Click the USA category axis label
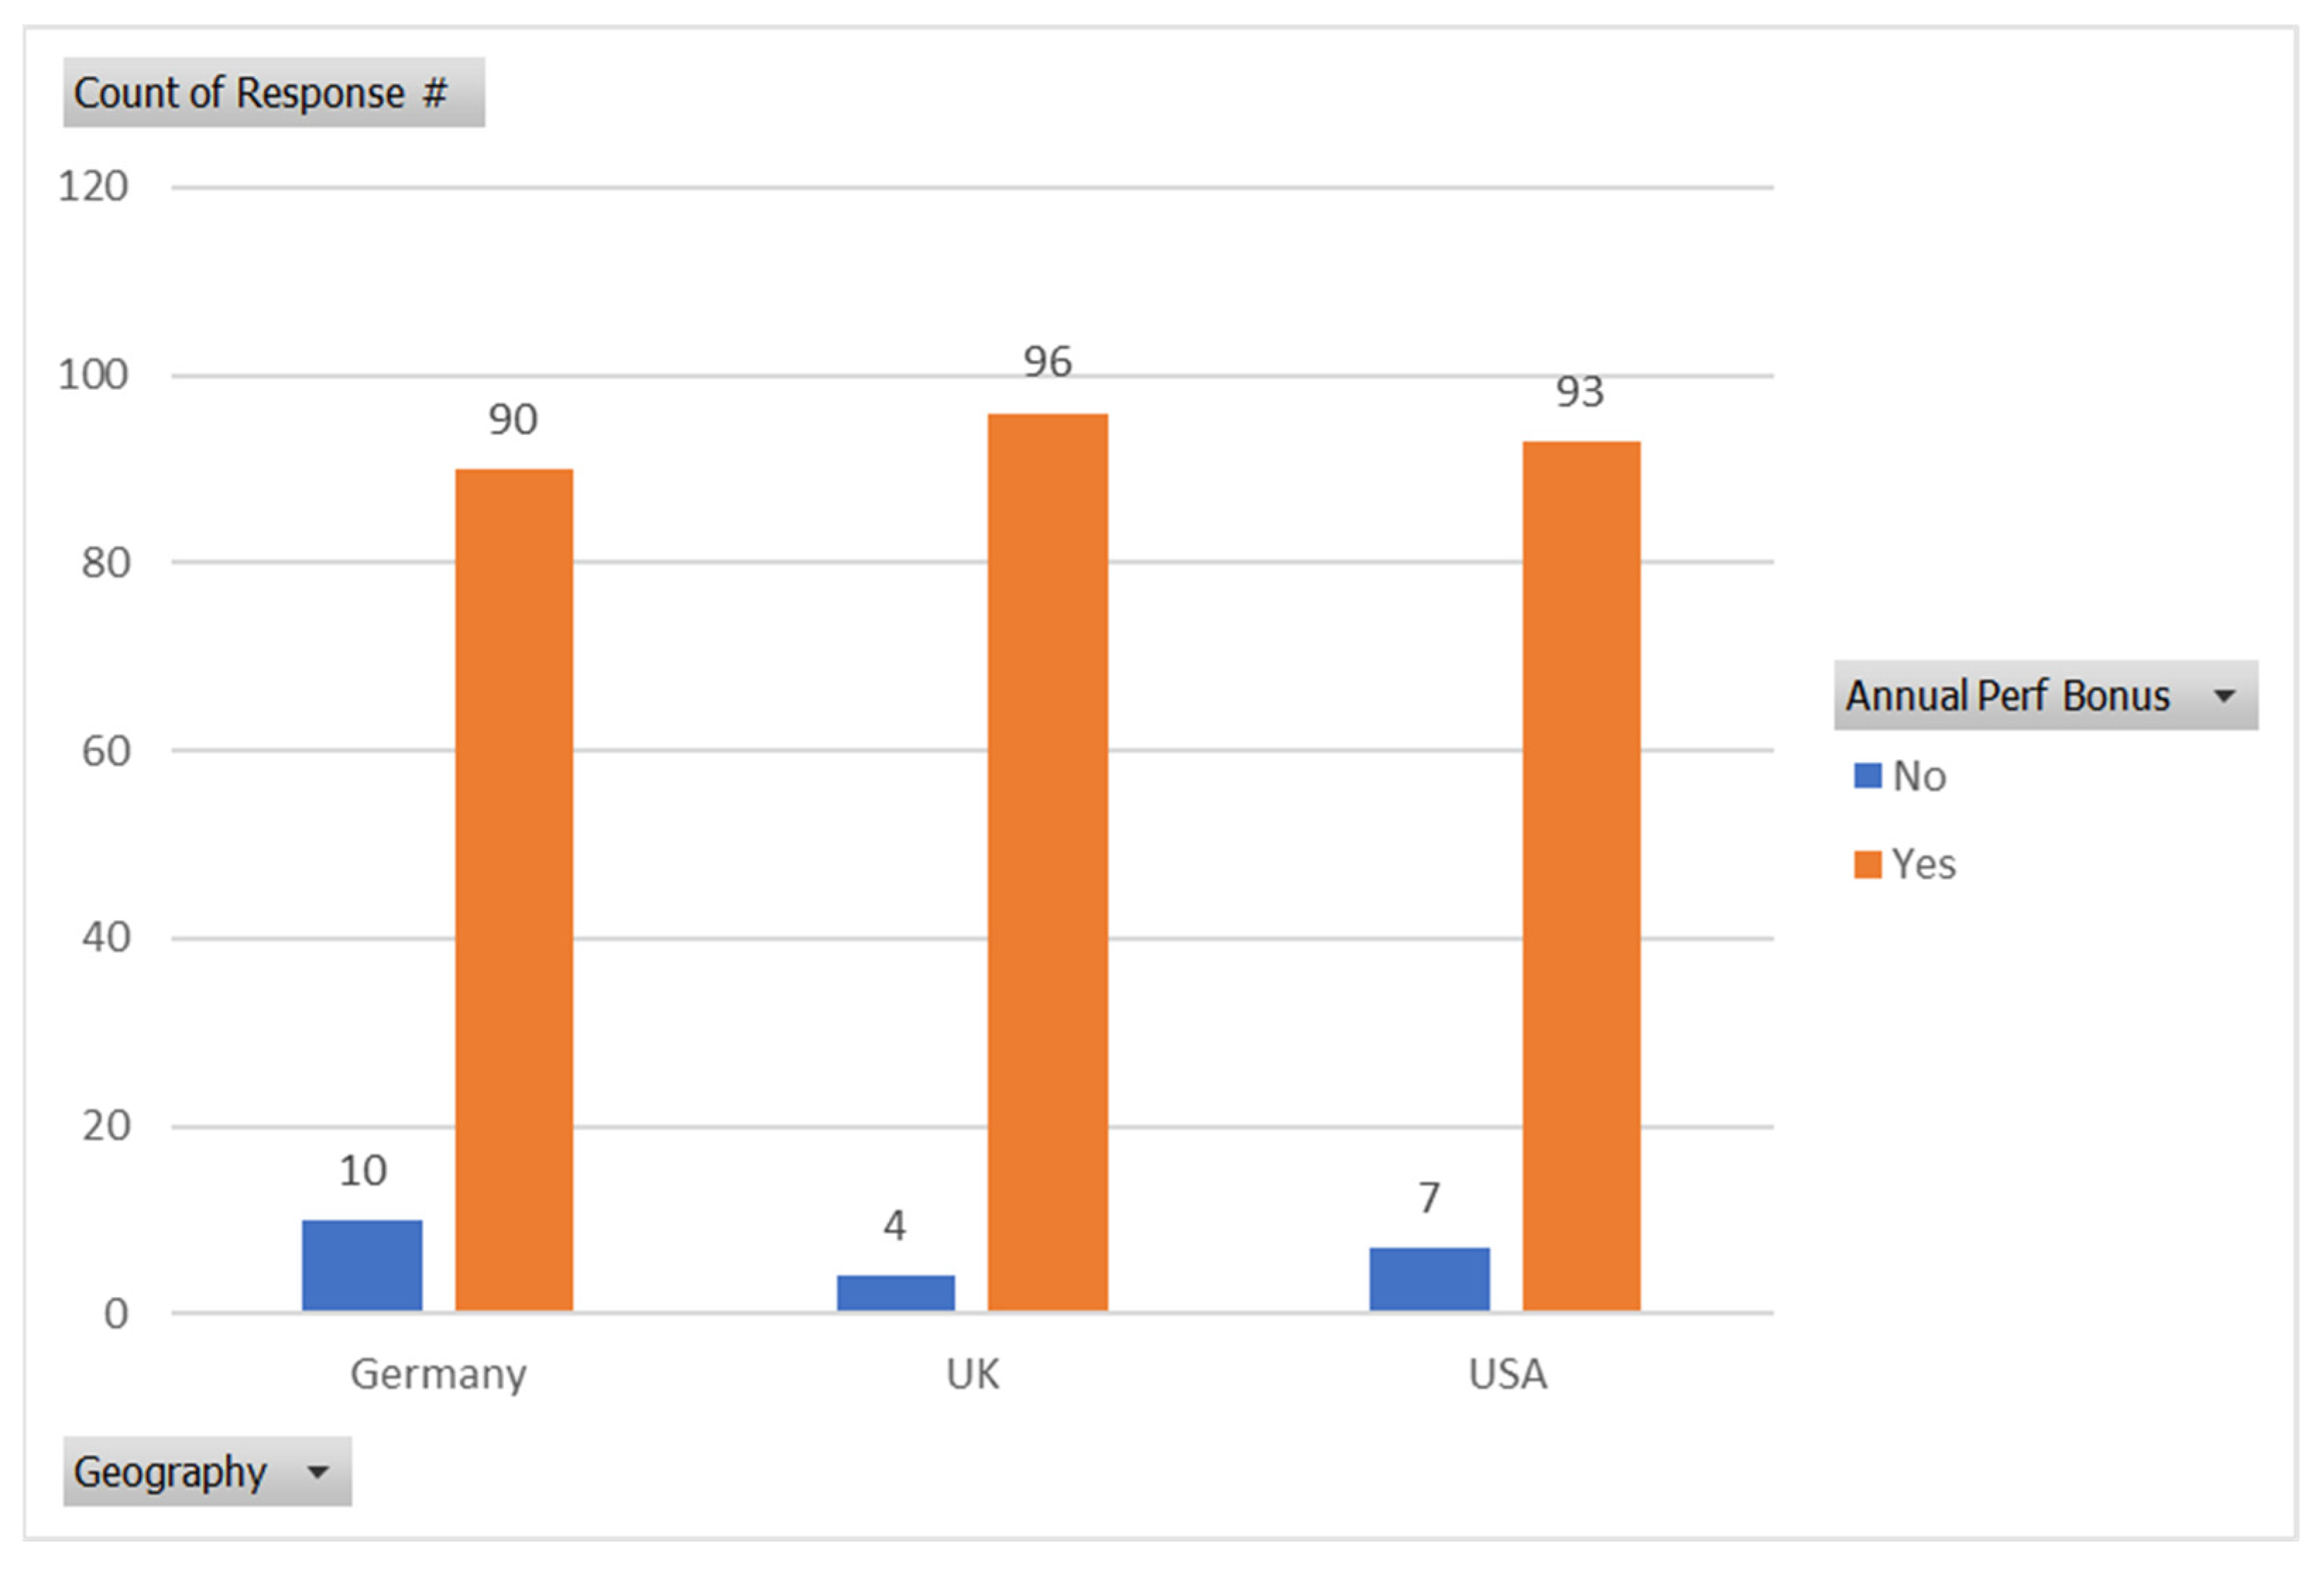 click(x=1507, y=1375)
